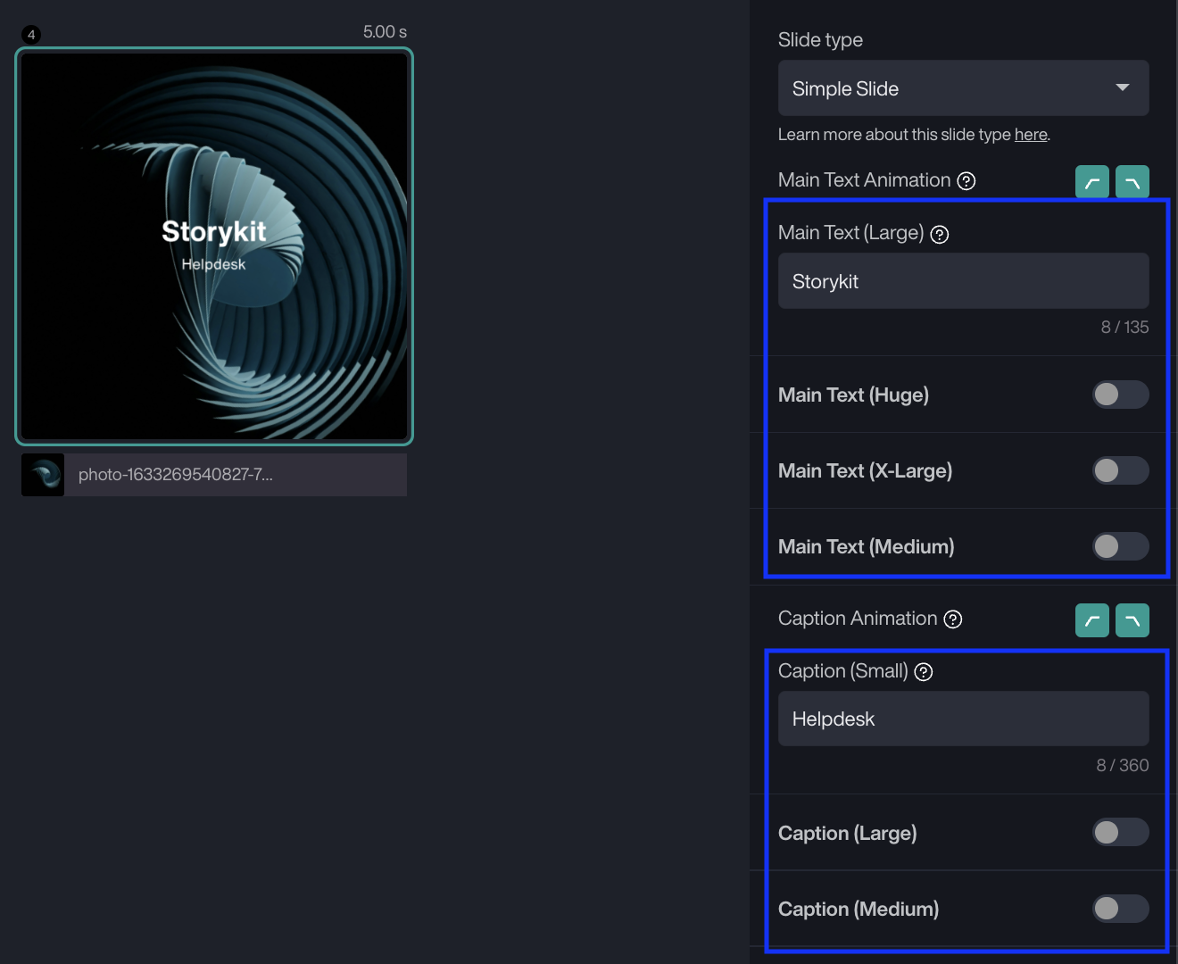1178x964 pixels.
Task: Open the Slide type dropdown
Action: point(963,88)
